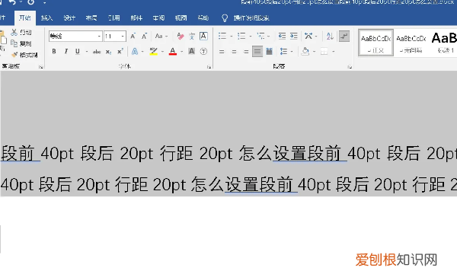Toggle distributed alignment button
Image resolution: width=457 pixels, height=274 pixels.
pos(270,52)
